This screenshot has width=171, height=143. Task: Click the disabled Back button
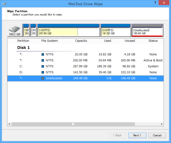117,135
